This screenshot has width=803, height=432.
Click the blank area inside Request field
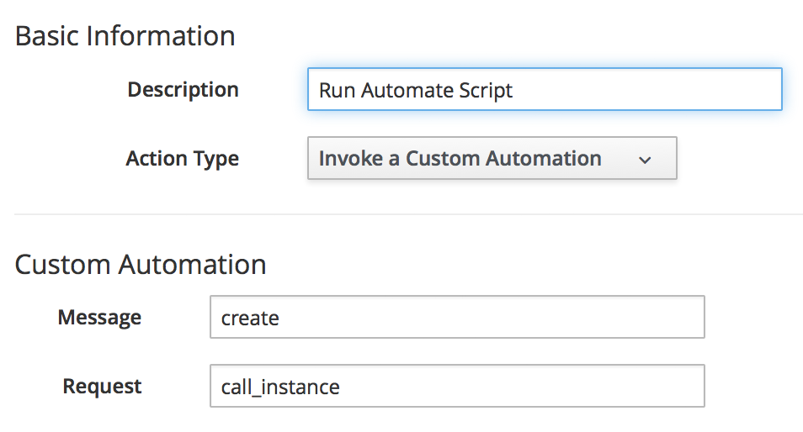547,387
